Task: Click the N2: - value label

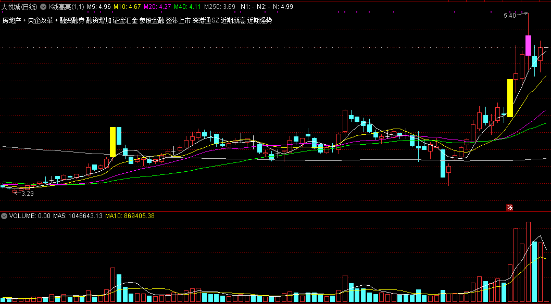Action: 264,7
